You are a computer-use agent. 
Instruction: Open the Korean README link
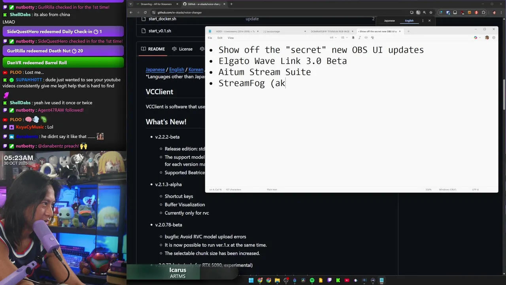point(196,70)
